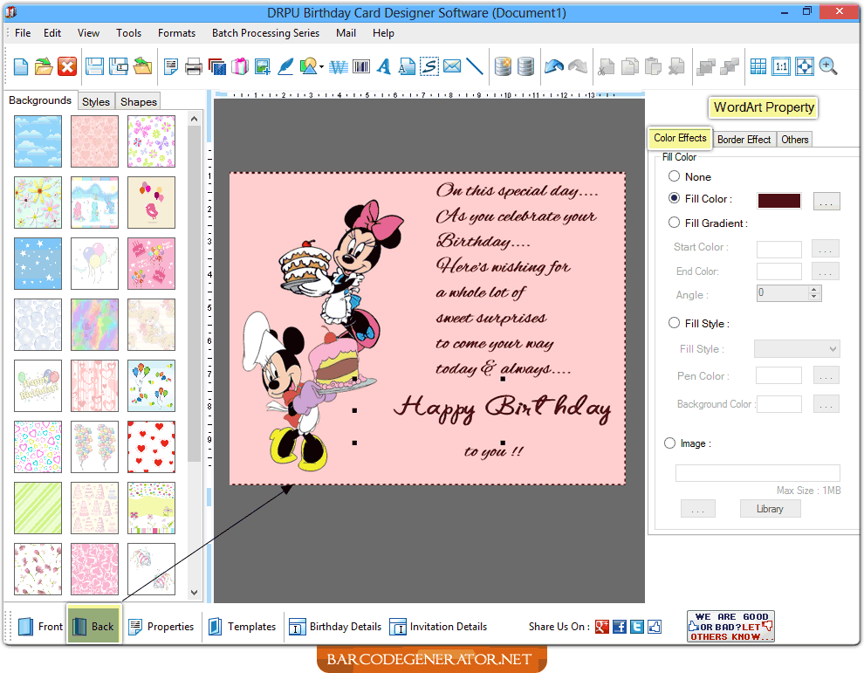Image resolution: width=864 pixels, height=673 pixels.
Task: Select the Fill Gradient radio button
Action: tap(674, 222)
